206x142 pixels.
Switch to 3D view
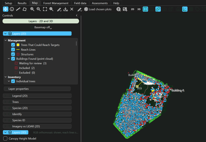pos(139,9)
